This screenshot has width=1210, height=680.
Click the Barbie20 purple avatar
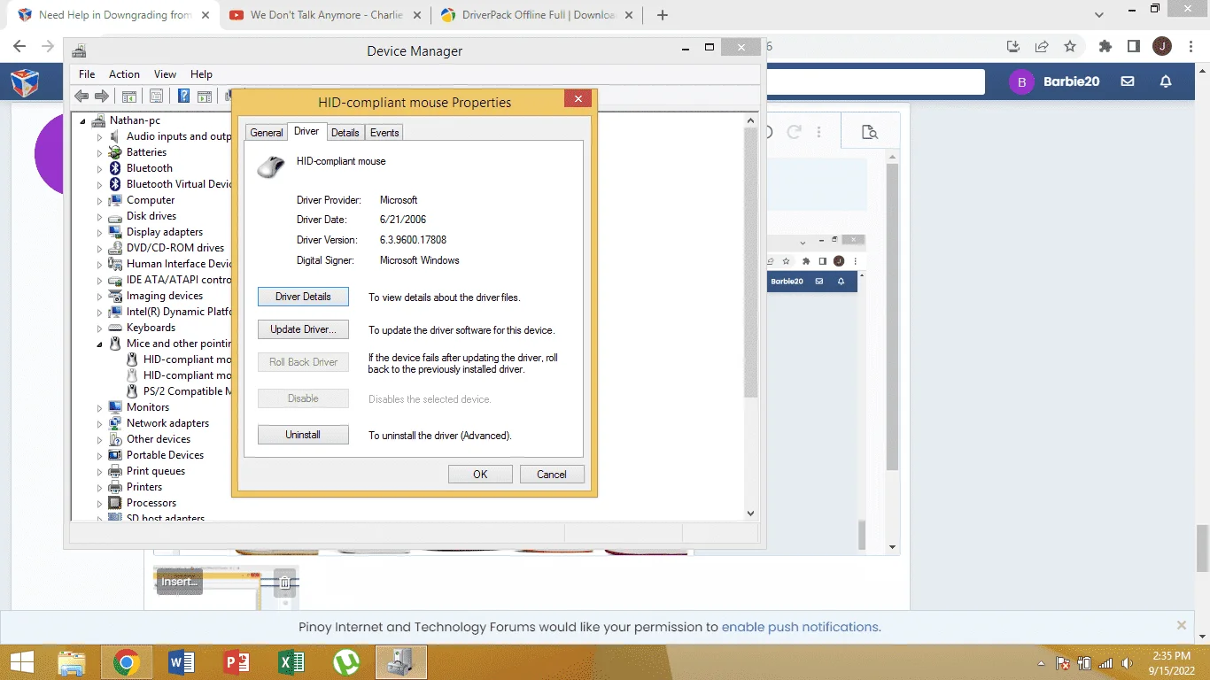click(1021, 81)
